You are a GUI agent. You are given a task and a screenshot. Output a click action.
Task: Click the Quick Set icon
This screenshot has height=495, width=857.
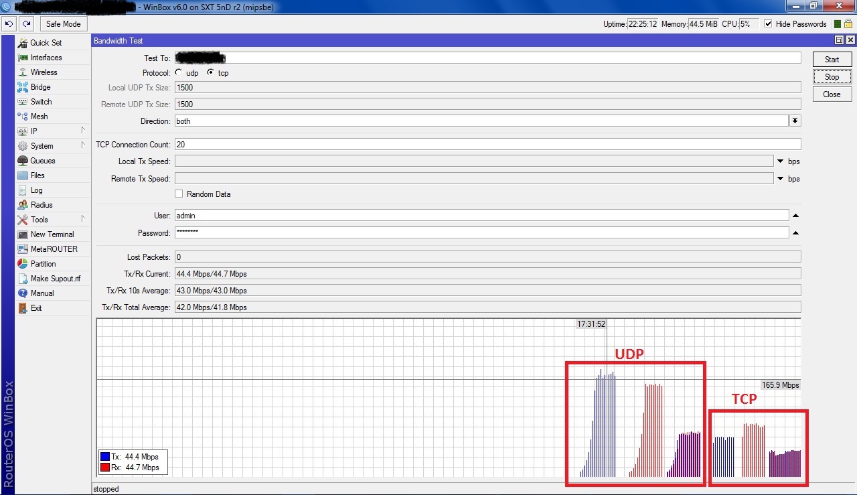click(x=23, y=42)
